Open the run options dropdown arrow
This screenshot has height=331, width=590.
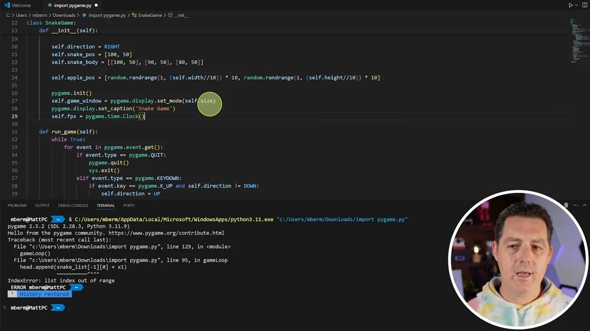577,5
